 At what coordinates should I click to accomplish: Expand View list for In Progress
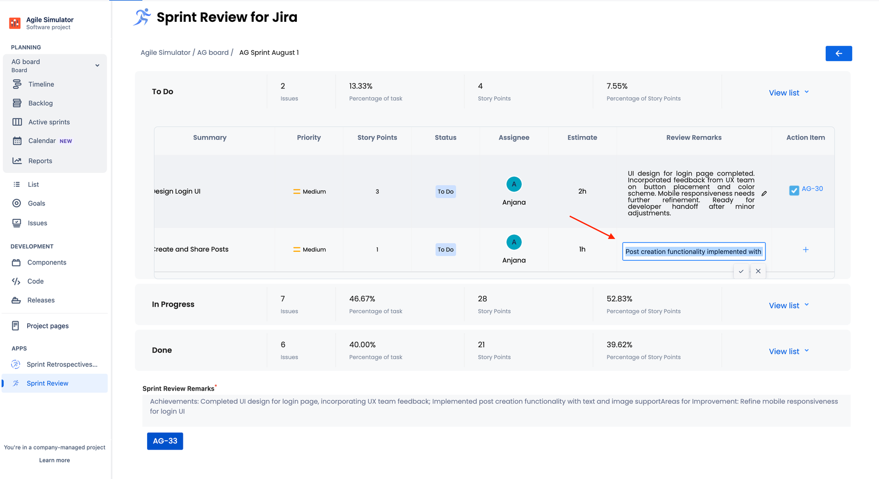pos(789,305)
